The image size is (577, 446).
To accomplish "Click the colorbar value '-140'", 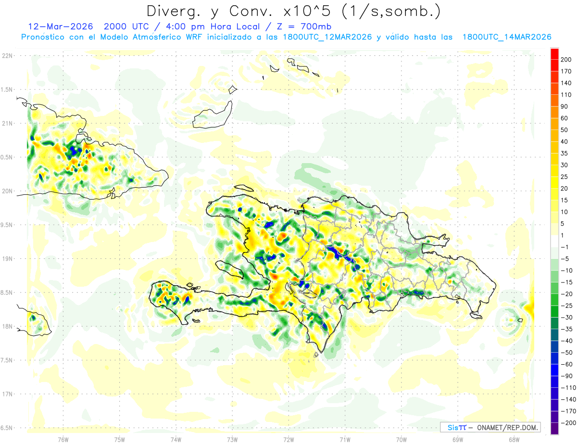I will (569, 399).
